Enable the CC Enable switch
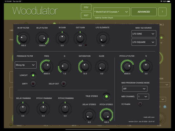 point(140,104)
